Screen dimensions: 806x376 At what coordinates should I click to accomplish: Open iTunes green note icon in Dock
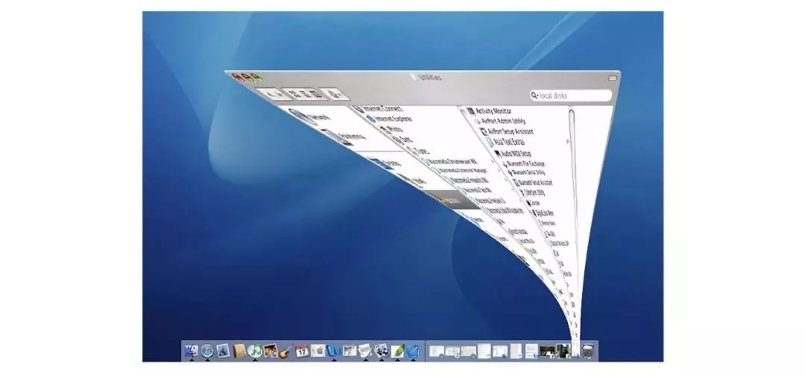click(255, 351)
